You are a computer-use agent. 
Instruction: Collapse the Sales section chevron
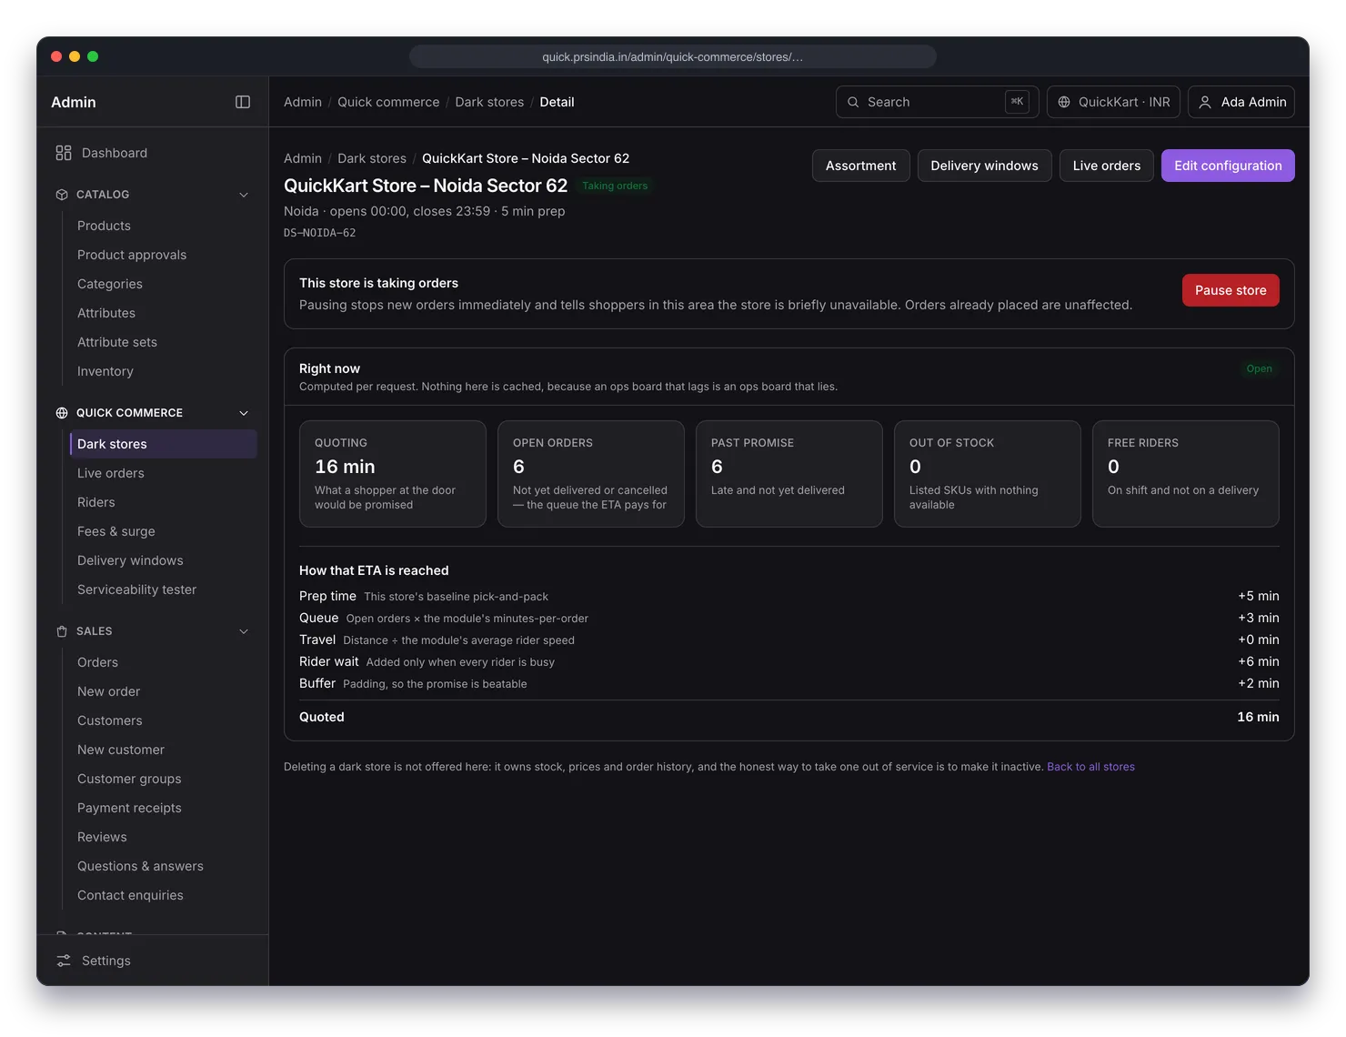(x=244, y=631)
